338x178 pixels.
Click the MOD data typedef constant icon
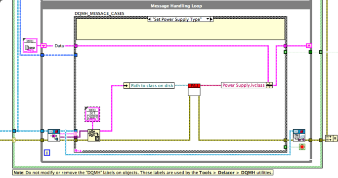30,45
